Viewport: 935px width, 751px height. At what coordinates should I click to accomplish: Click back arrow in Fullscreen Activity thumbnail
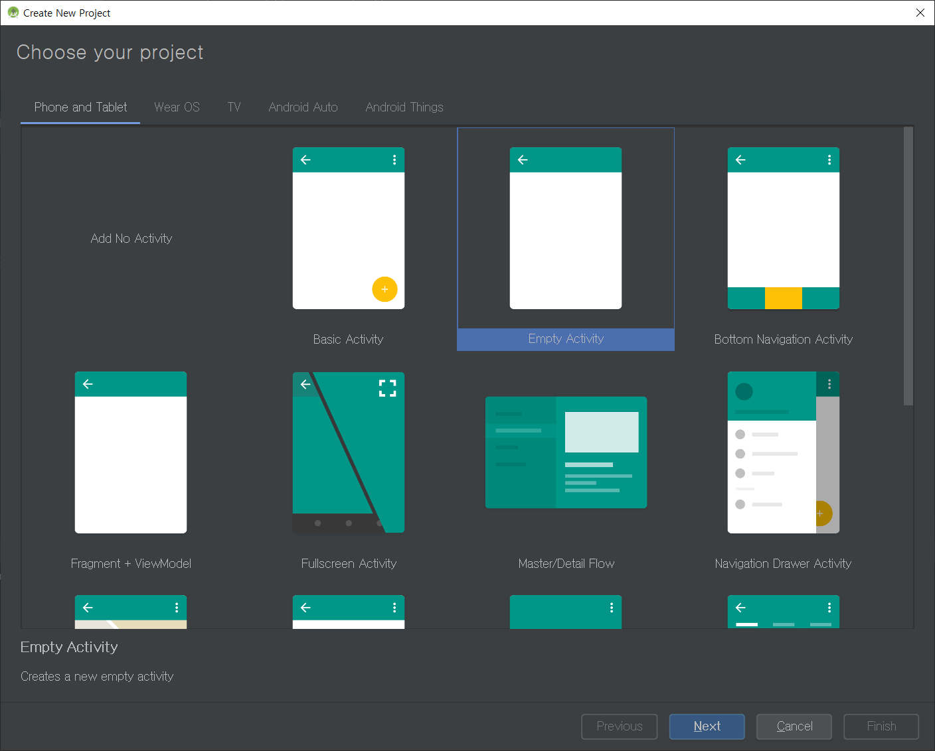pos(305,384)
